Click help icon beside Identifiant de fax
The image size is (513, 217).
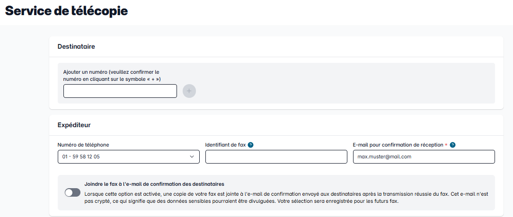click(x=250, y=145)
